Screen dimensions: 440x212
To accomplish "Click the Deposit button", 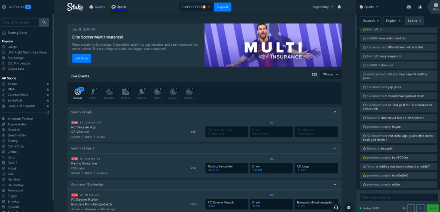I will tap(222, 7).
